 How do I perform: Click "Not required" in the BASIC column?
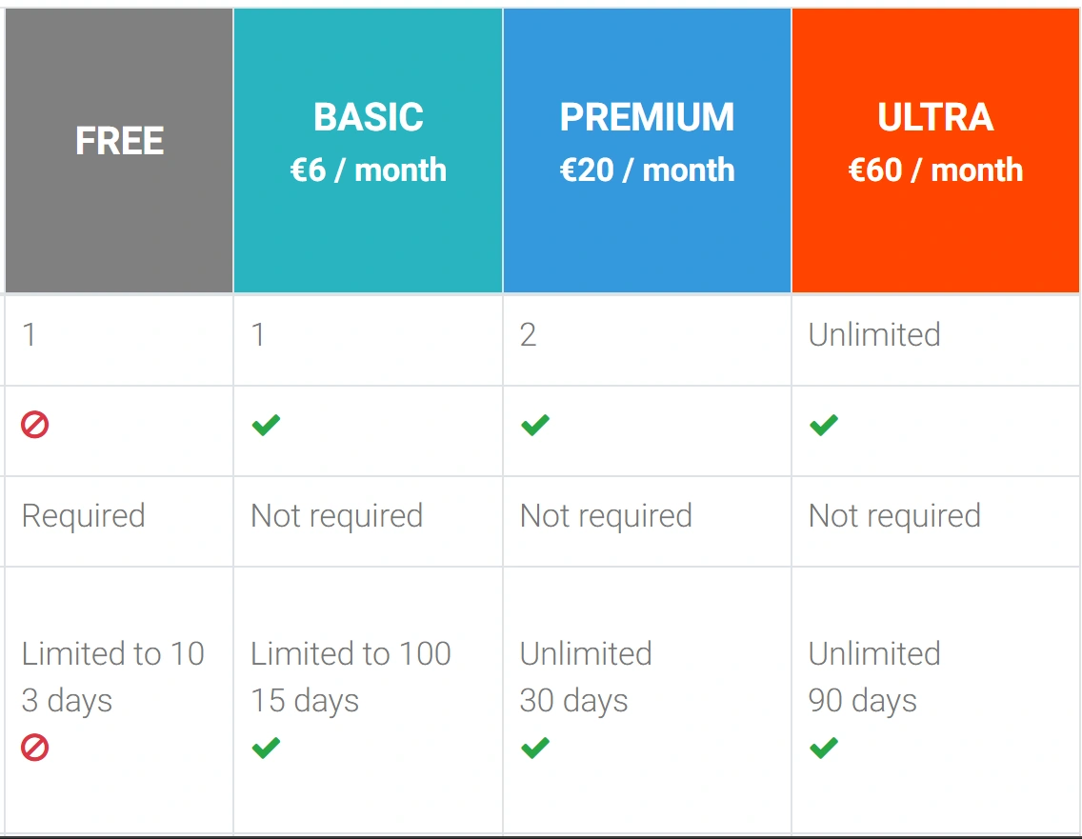(336, 516)
